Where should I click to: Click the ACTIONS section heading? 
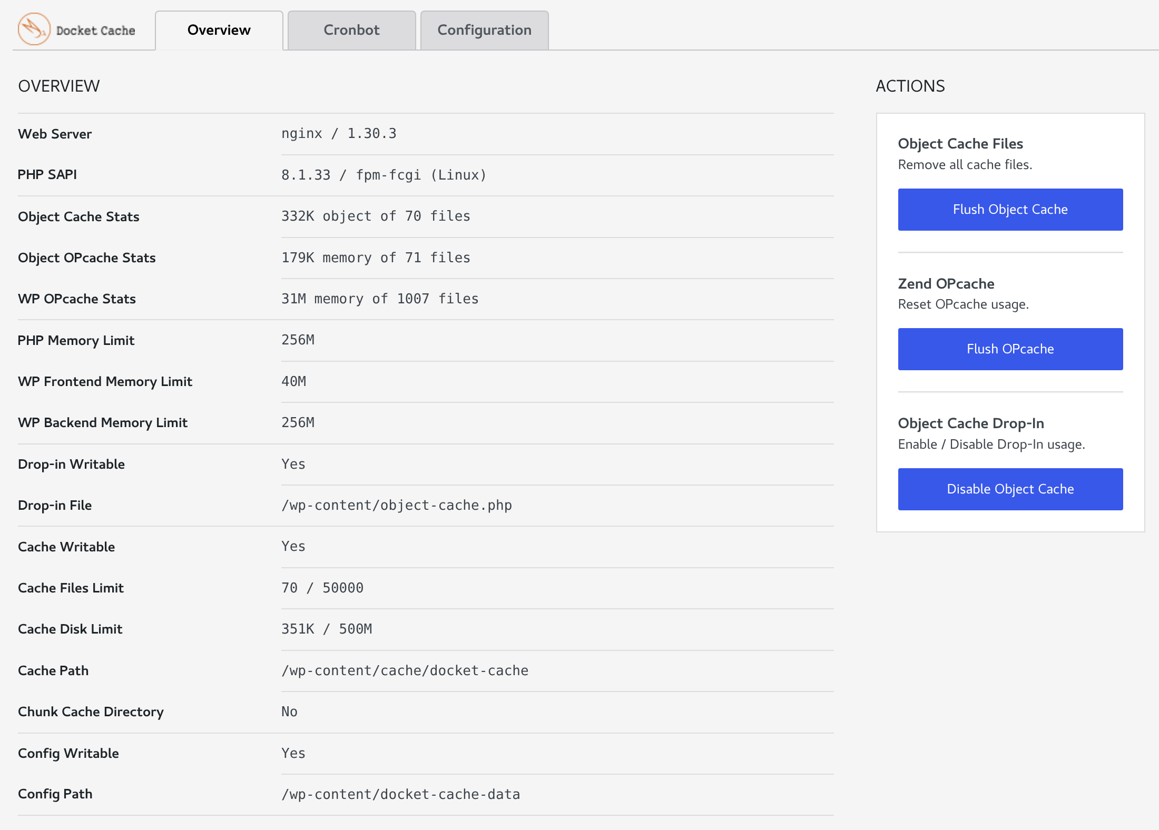[910, 86]
